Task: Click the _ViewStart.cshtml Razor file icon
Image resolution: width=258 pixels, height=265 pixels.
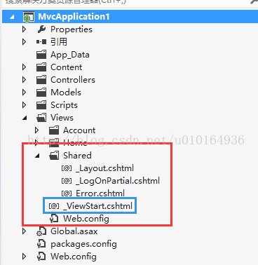Action: (x=54, y=206)
